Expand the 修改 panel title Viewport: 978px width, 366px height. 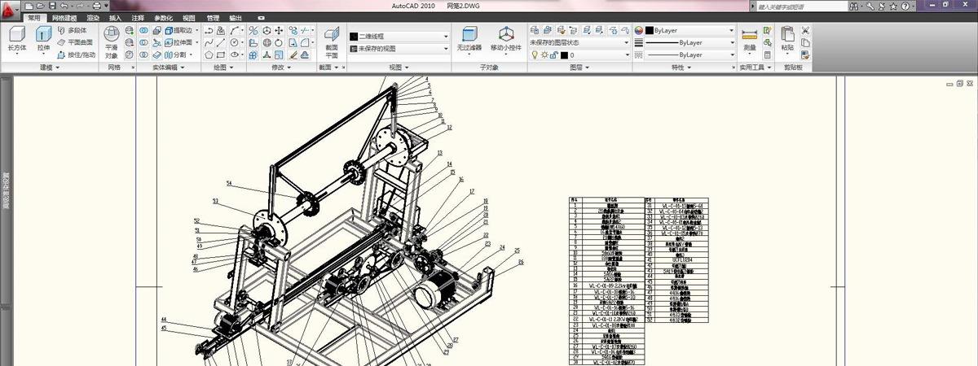[280, 68]
